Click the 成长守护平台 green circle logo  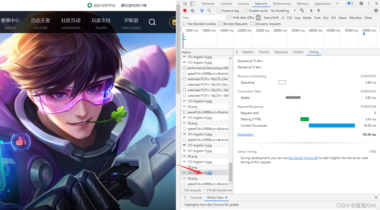(x=90, y=5)
